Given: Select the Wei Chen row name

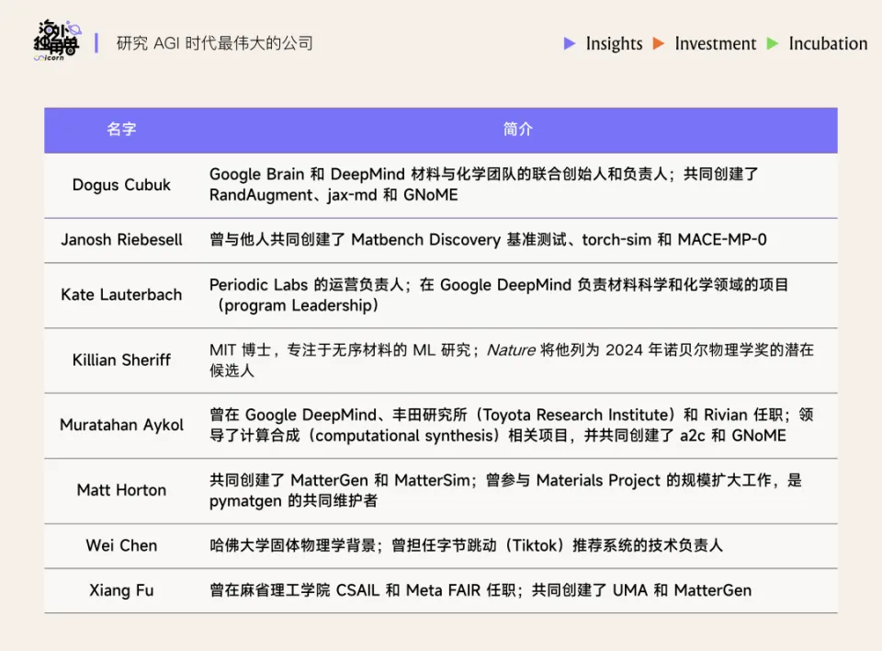Looking at the screenshot, I should (121, 545).
